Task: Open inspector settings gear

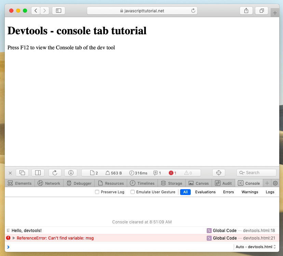Action: (275, 183)
